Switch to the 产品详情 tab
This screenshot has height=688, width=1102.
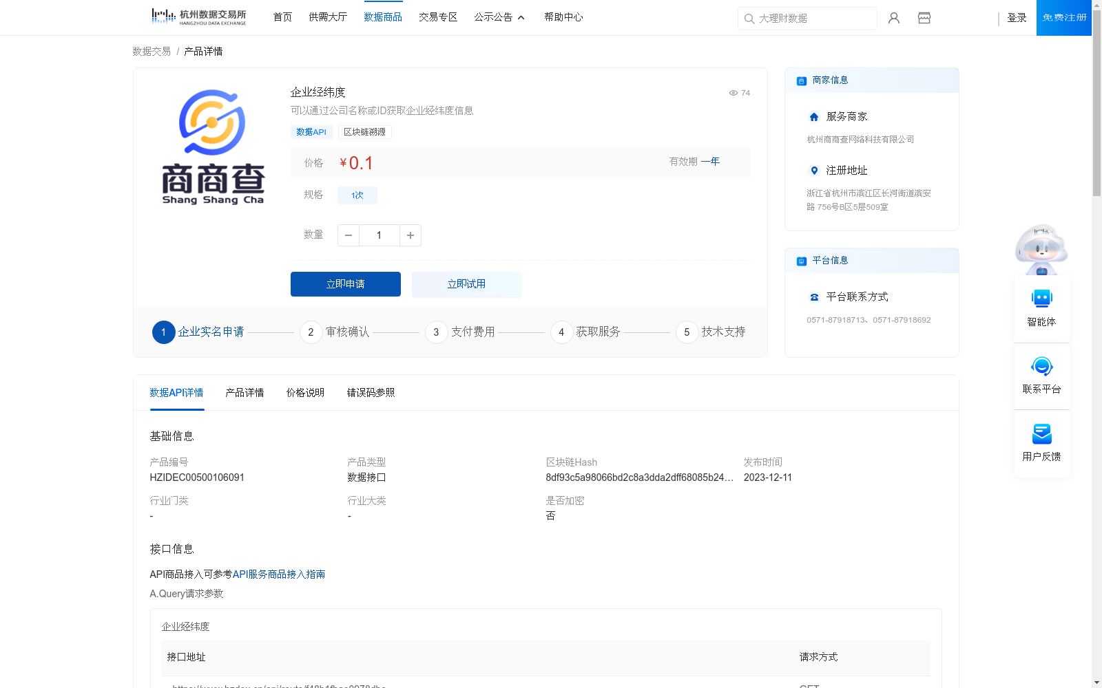tap(245, 393)
